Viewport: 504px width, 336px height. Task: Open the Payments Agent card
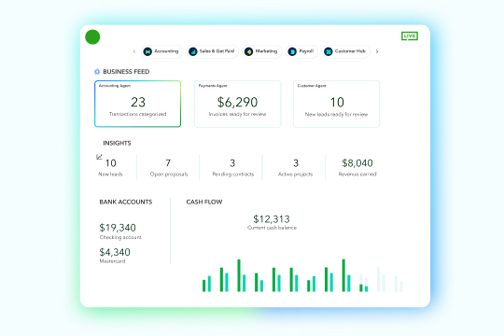coord(238,104)
